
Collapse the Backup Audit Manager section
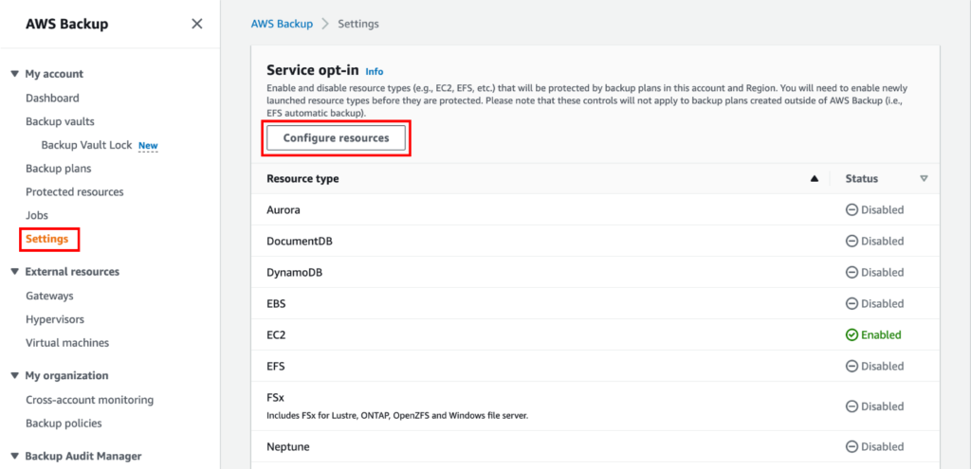pyautogui.click(x=15, y=456)
